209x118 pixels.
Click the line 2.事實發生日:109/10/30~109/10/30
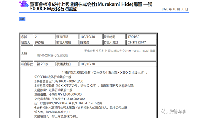(59, 81)
